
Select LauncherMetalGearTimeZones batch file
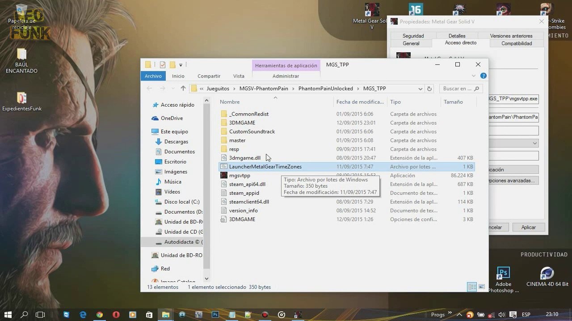(x=265, y=167)
